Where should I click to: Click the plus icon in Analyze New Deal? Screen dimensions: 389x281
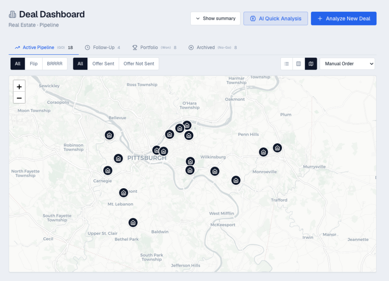(320, 19)
